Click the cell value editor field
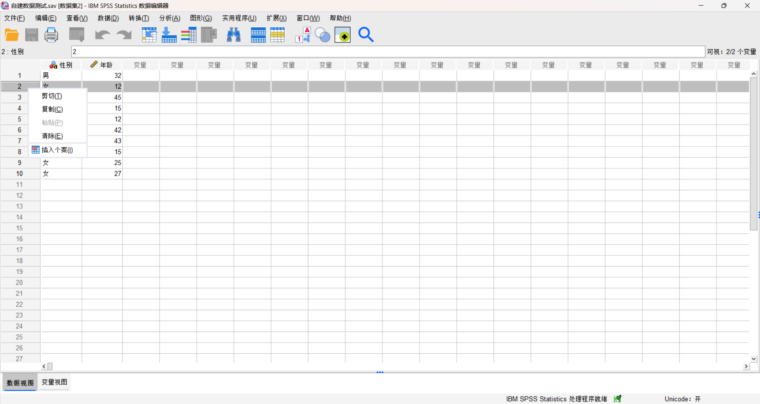 click(388, 52)
